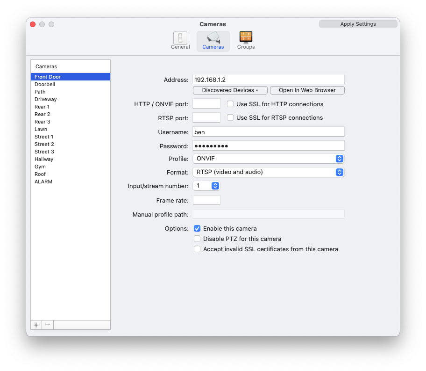Open the General settings panel
This screenshot has height=371, width=426.
[180, 41]
